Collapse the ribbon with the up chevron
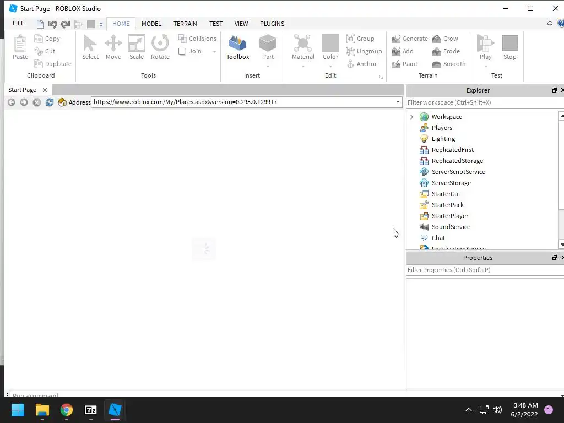Viewport: 564px width, 423px height. [550, 23]
